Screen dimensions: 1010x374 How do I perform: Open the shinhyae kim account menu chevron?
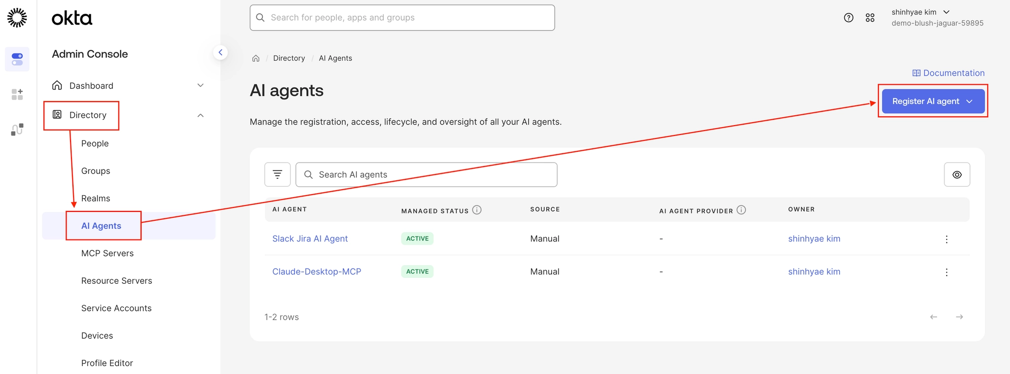pyautogui.click(x=946, y=12)
